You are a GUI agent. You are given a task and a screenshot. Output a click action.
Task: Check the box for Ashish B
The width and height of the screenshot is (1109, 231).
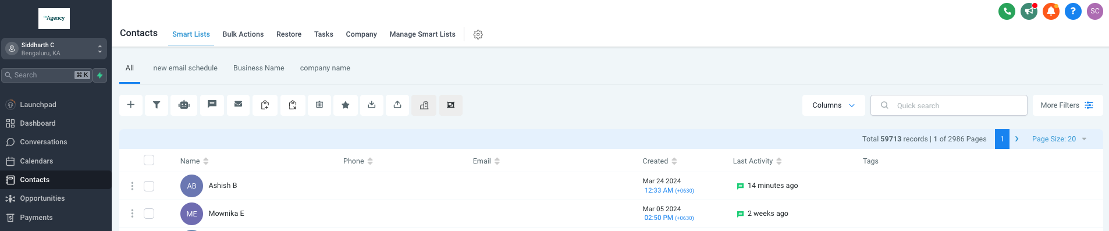pos(149,186)
